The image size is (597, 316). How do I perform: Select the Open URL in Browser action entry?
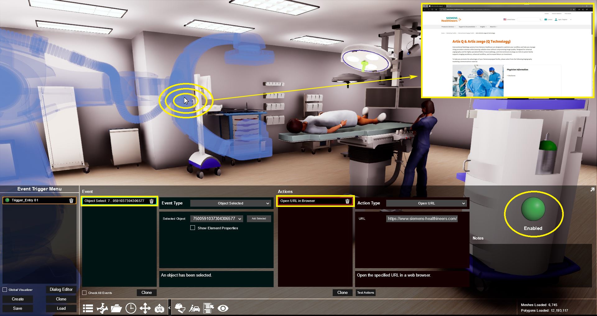(315, 201)
